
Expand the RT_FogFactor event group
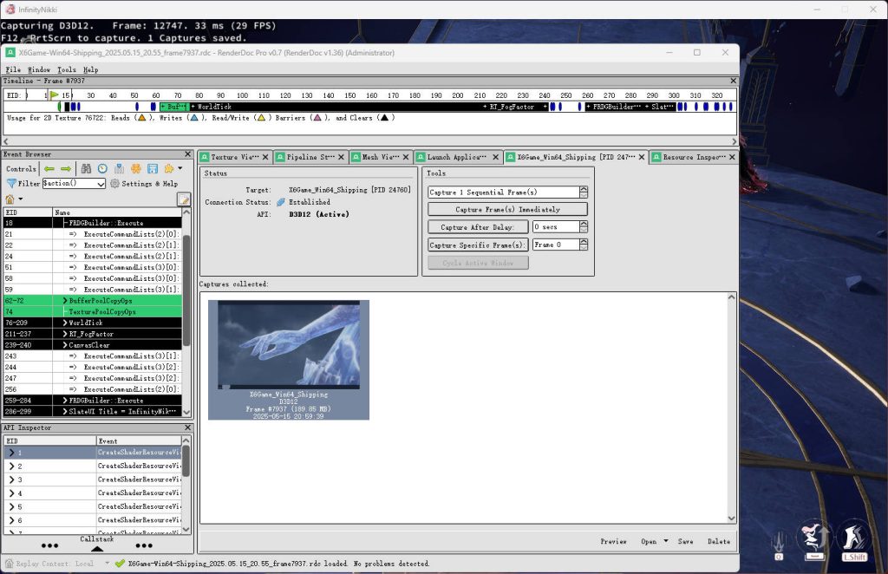tap(65, 334)
